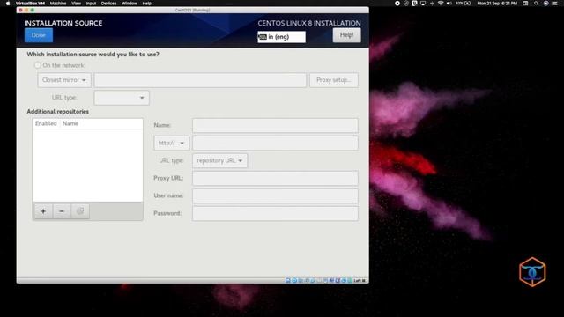Open the Help menu in the menu bar
The image size is (564, 317).
tap(147, 4)
